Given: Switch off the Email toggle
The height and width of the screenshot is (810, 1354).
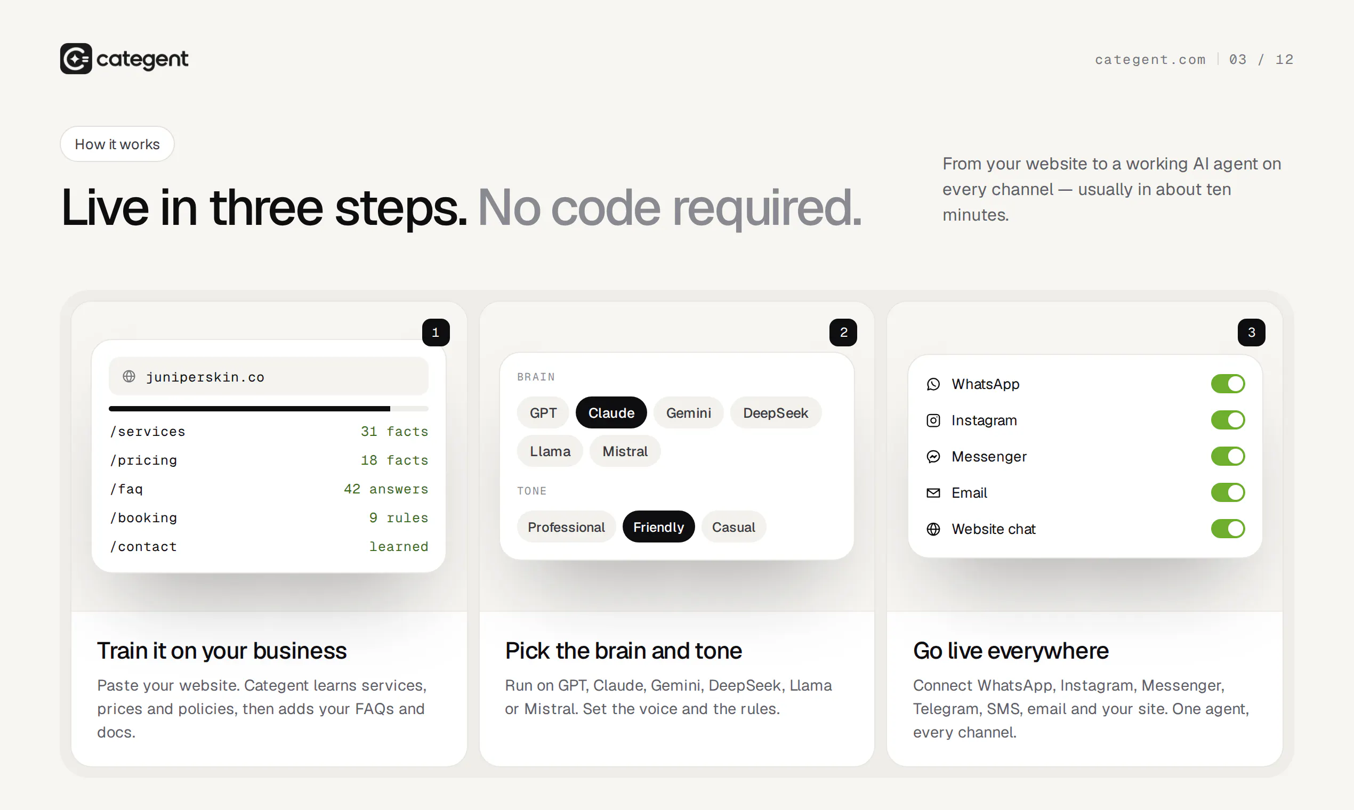Looking at the screenshot, I should [1227, 492].
